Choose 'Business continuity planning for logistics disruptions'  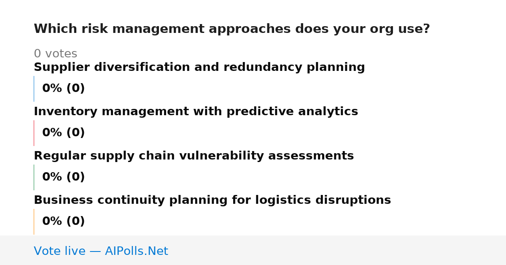(212, 200)
